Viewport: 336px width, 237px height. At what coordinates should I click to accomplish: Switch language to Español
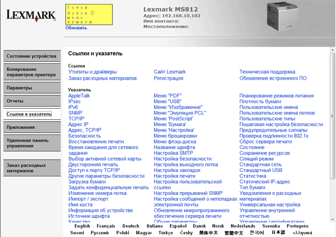coord(178,226)
